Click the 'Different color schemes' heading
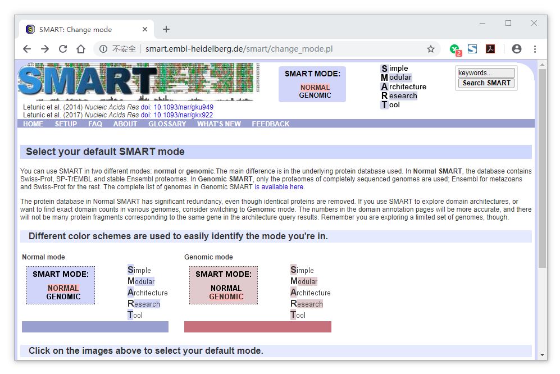 (178, 236)
